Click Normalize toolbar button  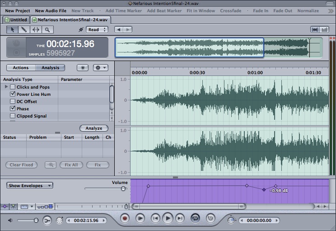click(x=308, y=11)
